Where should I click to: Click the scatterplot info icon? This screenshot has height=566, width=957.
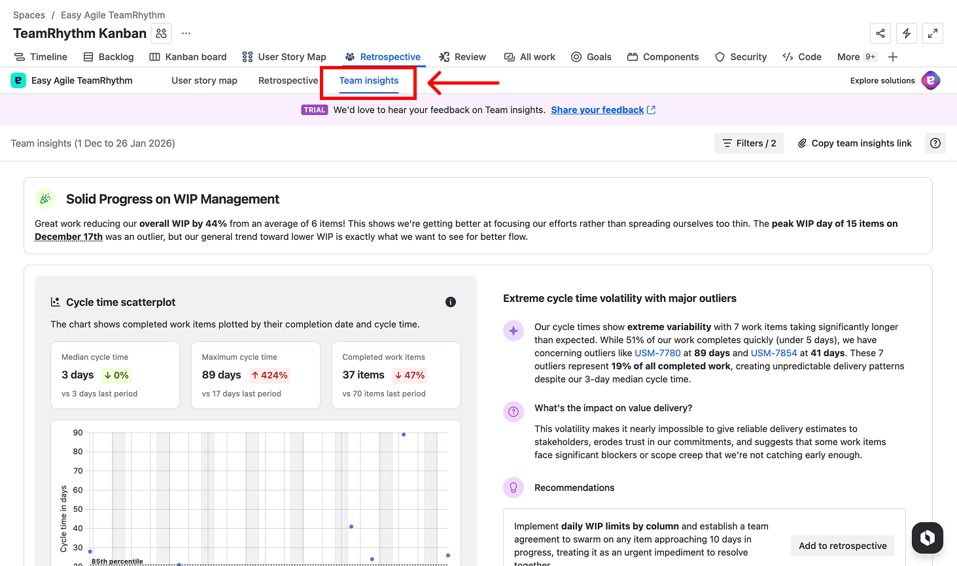(451, 302)
